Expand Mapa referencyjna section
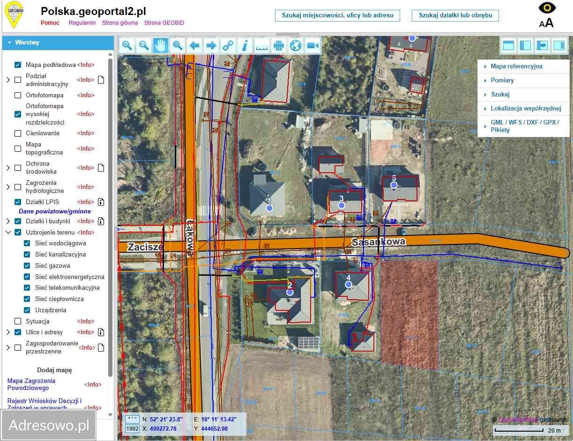 (523, 66)
